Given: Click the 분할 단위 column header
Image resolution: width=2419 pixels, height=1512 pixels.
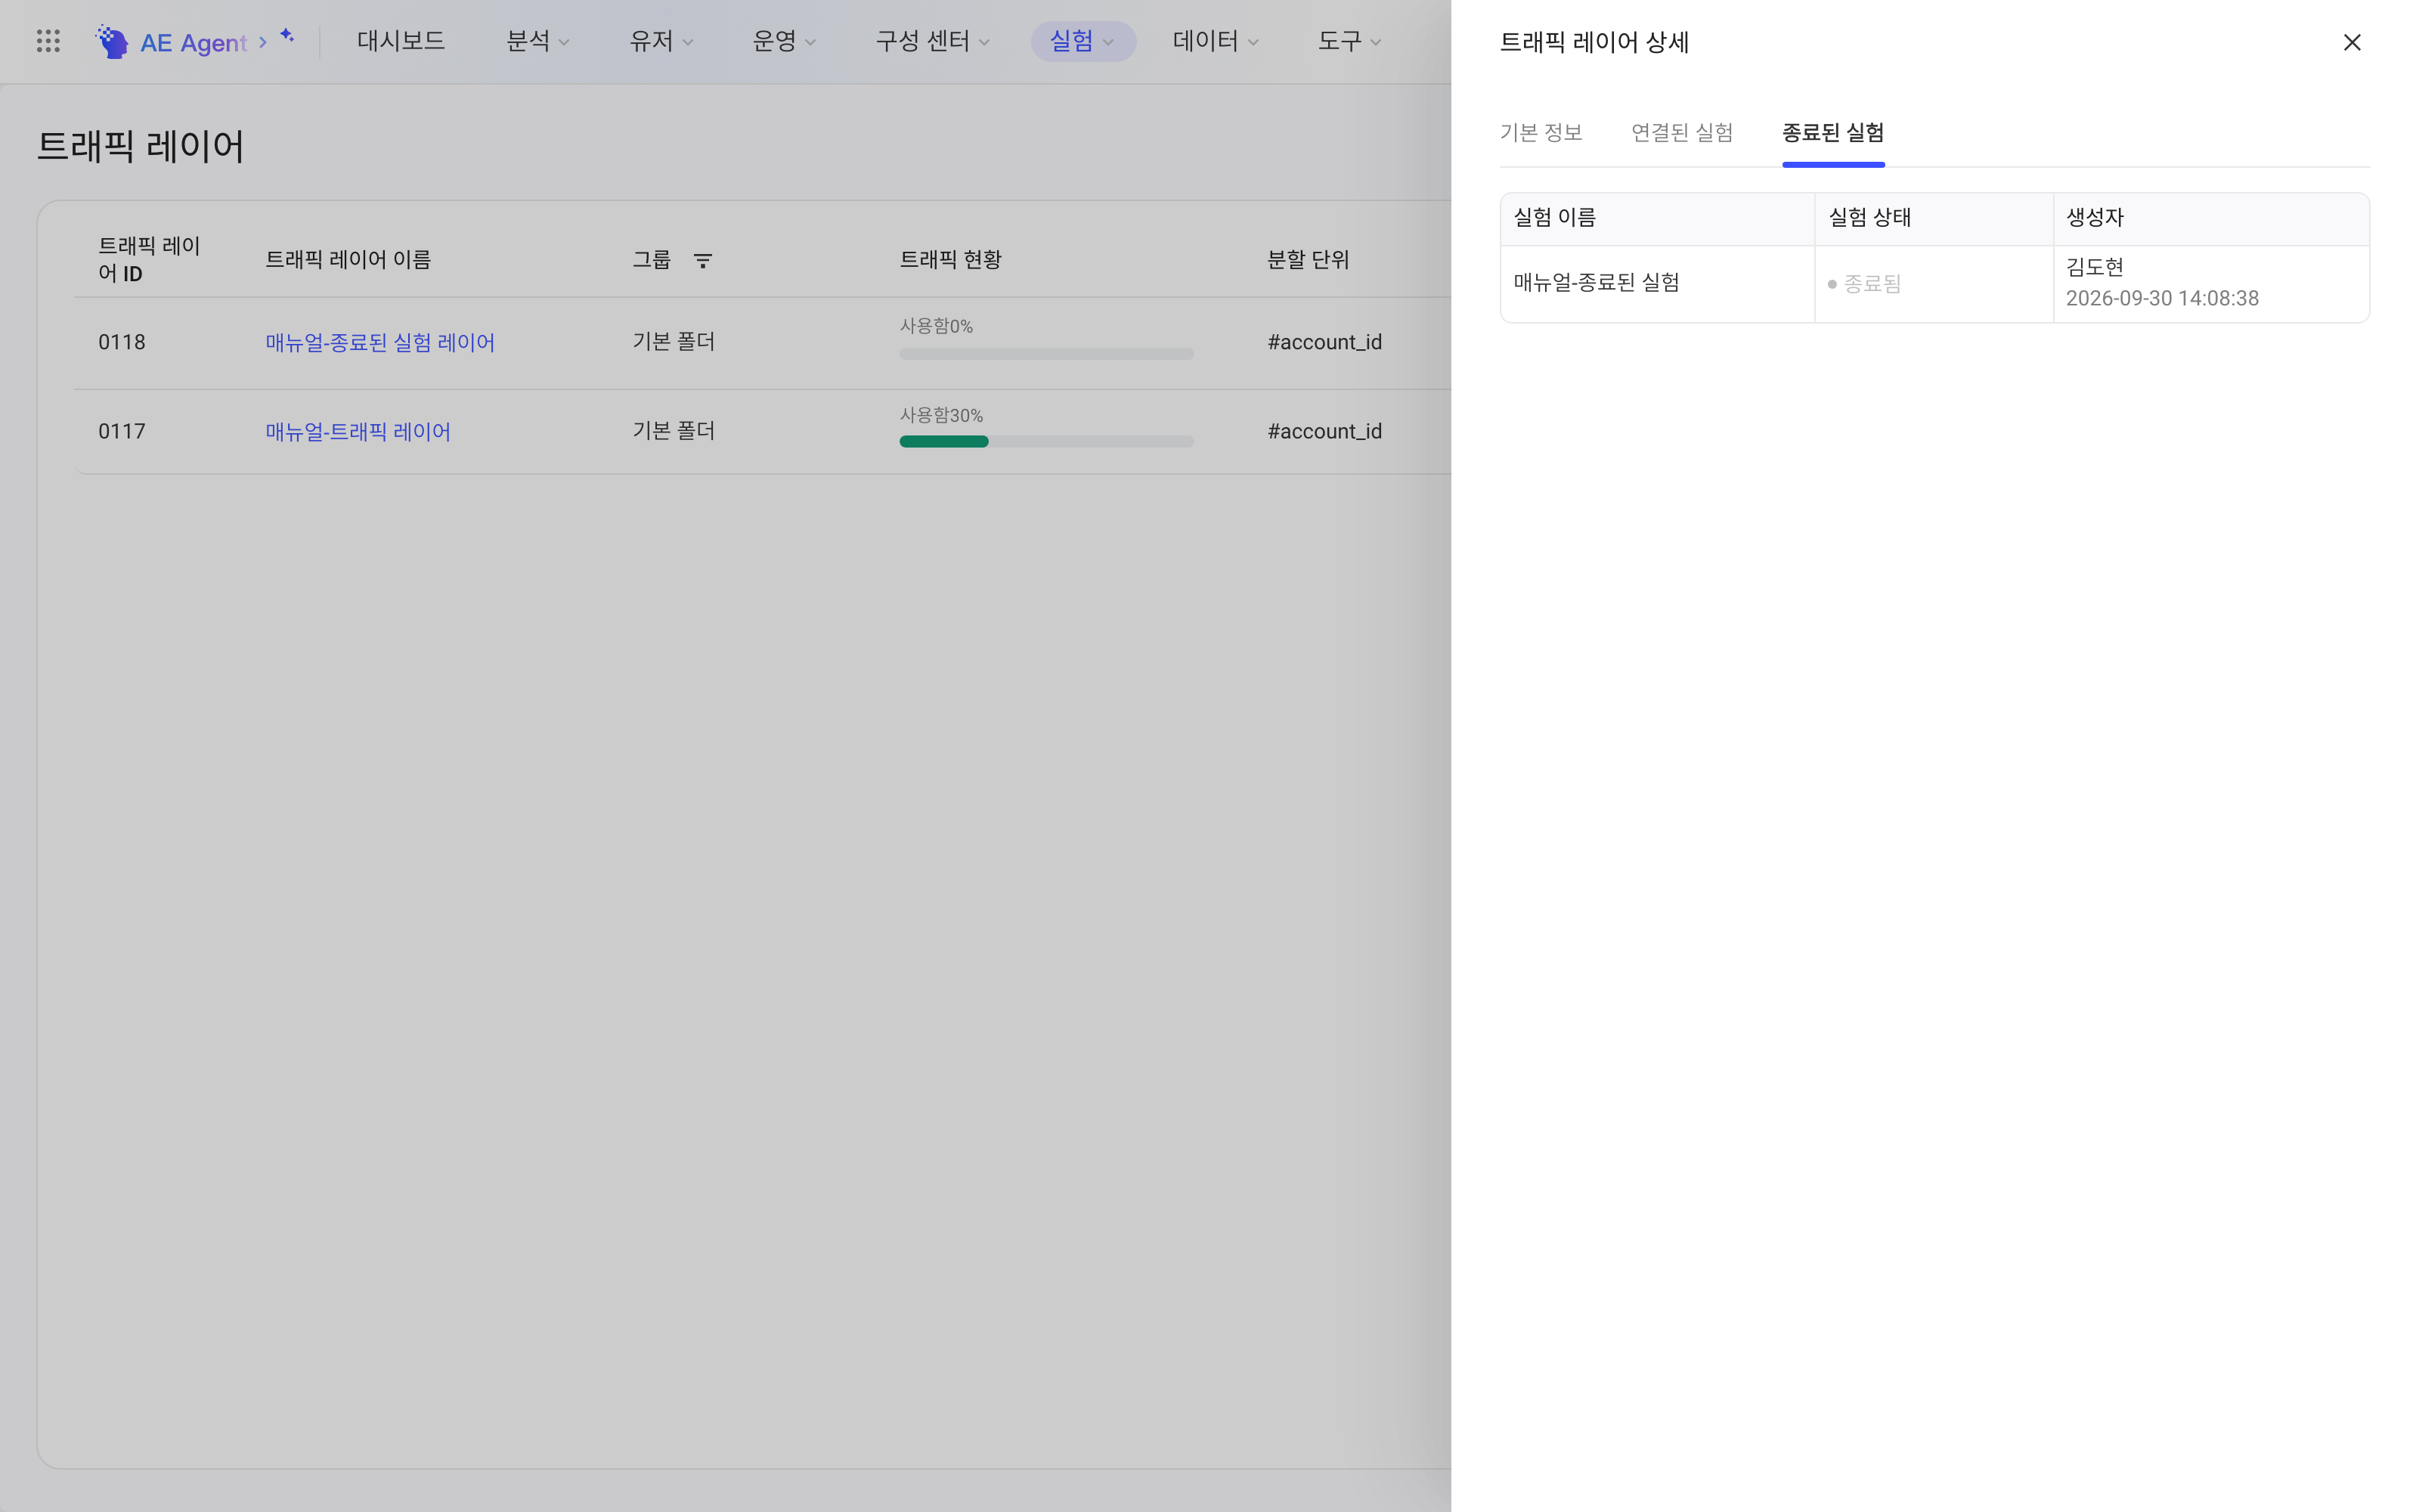Looking at the screenshot, I should tap(1308, 260).
